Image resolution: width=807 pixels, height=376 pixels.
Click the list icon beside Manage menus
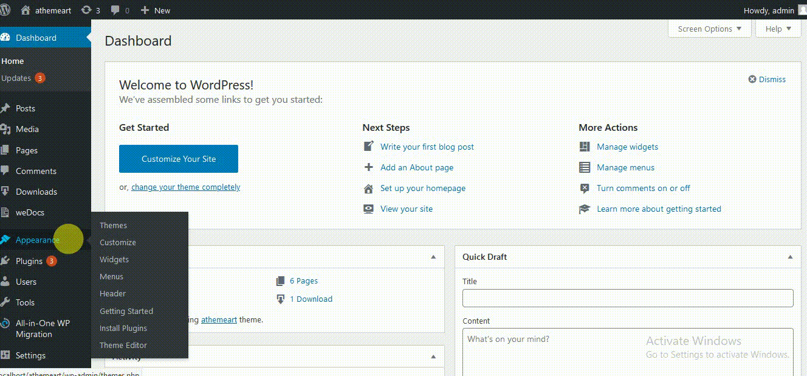pos(585,167)
